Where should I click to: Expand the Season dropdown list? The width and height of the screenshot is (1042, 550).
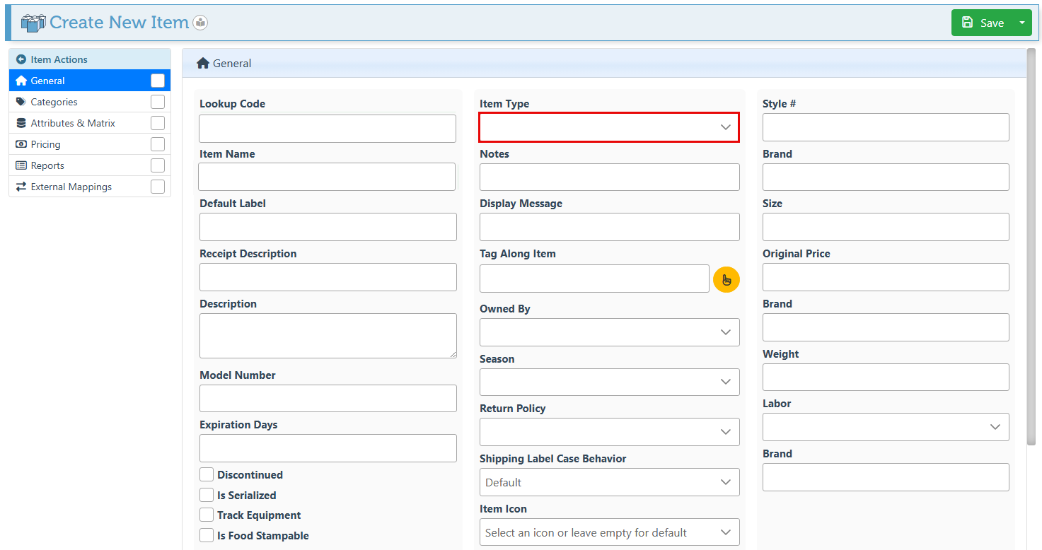[609, 382]
